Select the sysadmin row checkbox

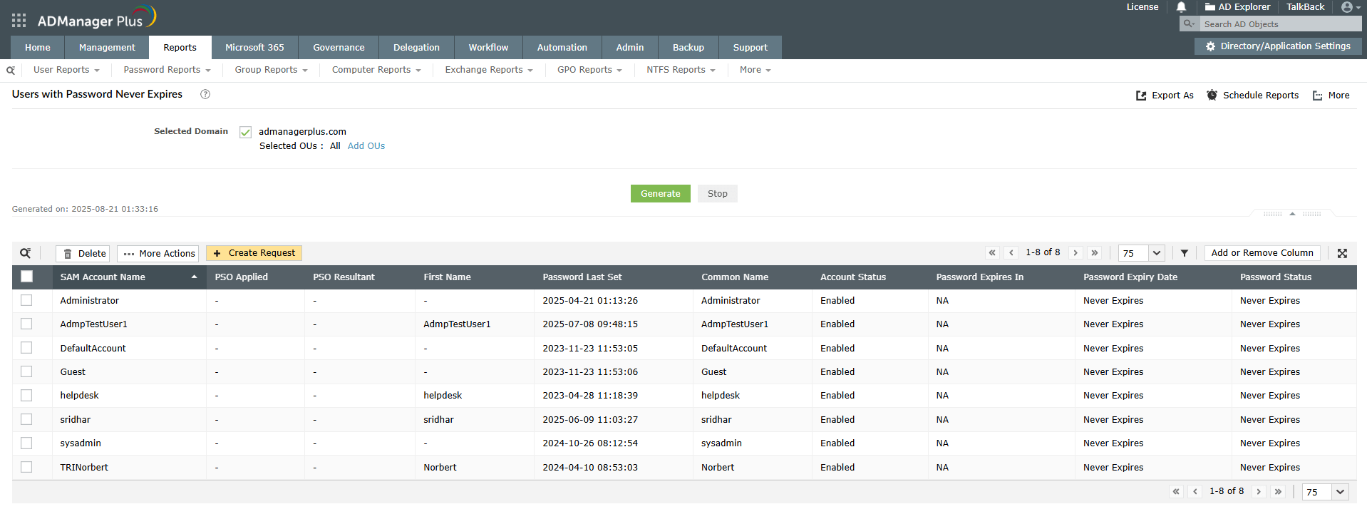[26, 443]
